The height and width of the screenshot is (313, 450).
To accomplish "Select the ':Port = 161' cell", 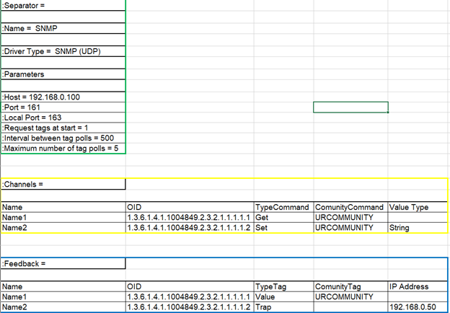I will [x=63, y=107].
